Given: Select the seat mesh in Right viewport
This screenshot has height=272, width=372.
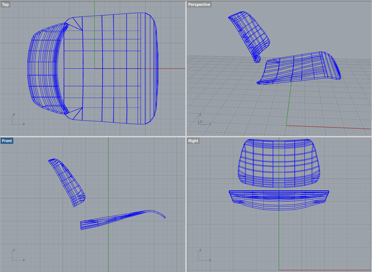Looking at the screenshot, I should (x=279, y=200).
